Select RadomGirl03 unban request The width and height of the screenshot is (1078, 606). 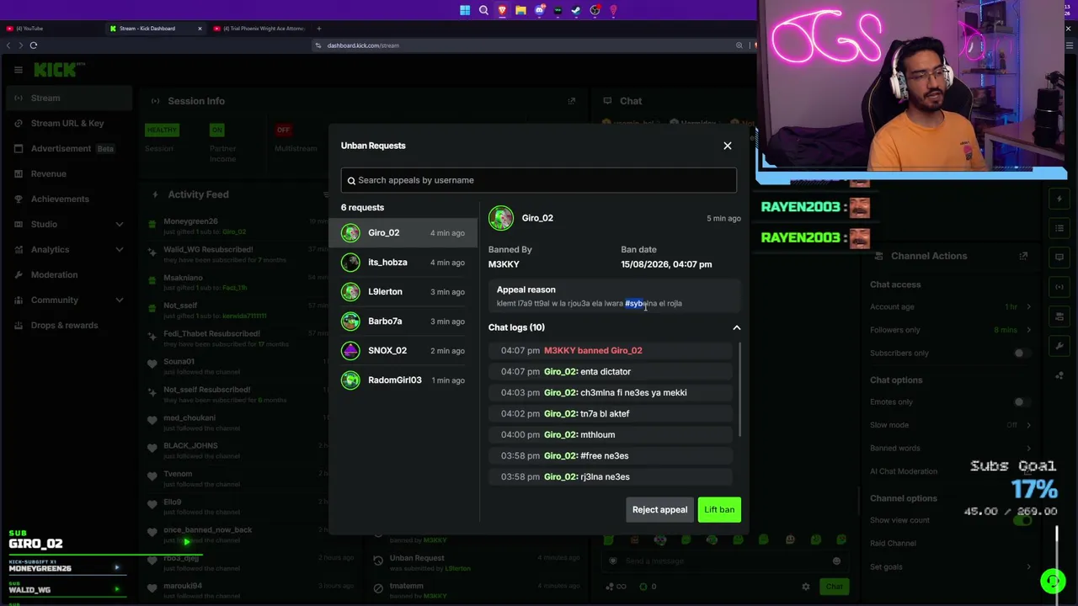point(403,380)
